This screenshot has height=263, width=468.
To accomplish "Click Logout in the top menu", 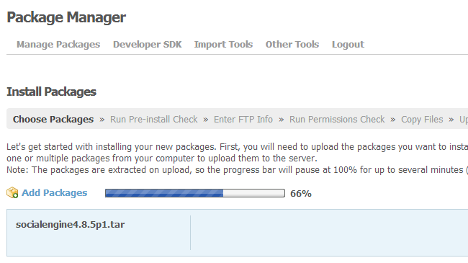I will 348,45.
